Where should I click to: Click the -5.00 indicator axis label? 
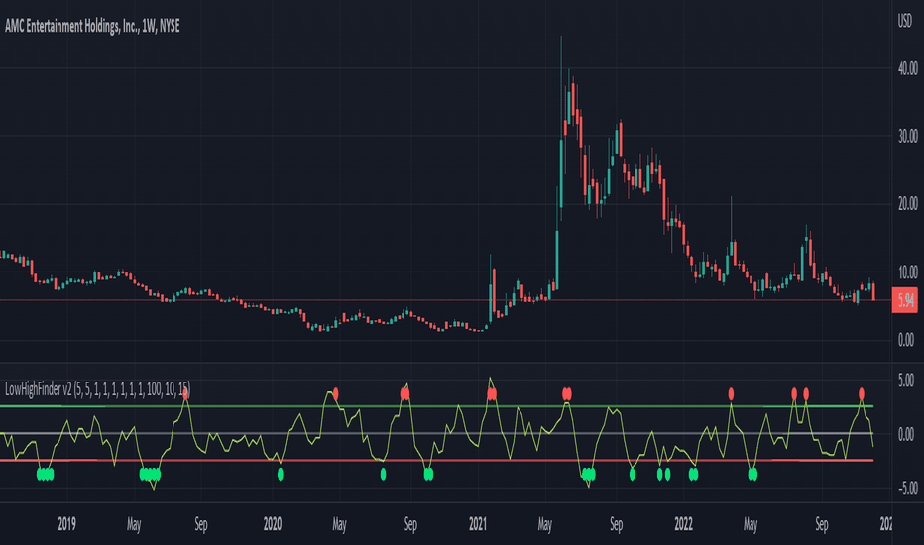tap(906, 488)
